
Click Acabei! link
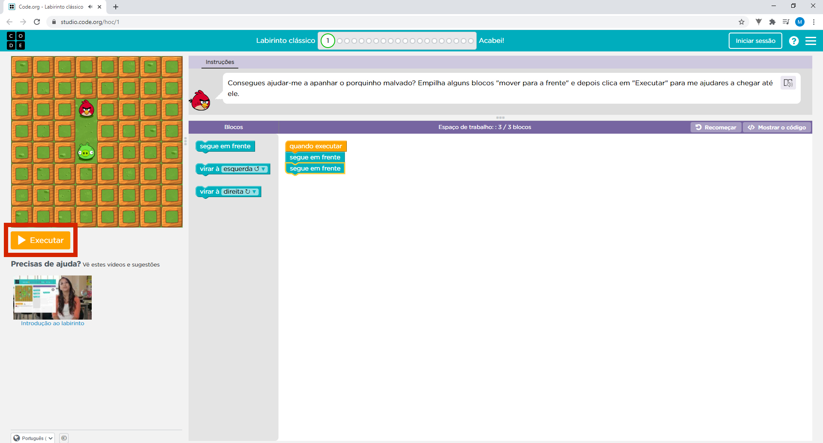[491, 41]
